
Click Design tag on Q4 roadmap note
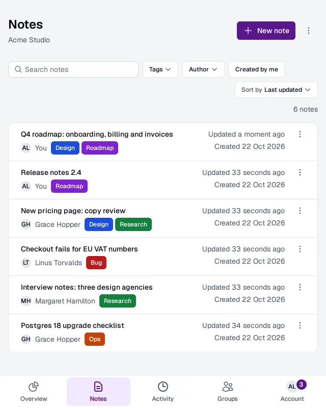point(65,148)
